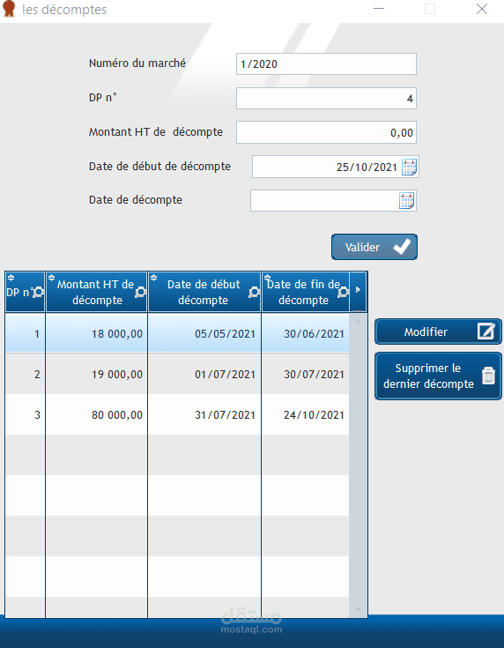Expand table columns with the header arrow

(358, 290)
